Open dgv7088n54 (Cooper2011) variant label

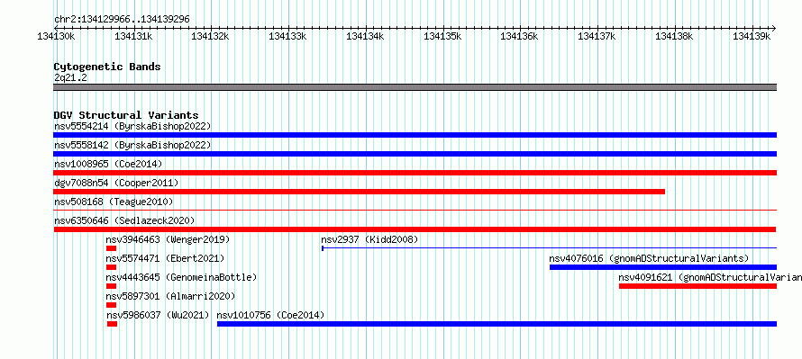click(116, 183)
